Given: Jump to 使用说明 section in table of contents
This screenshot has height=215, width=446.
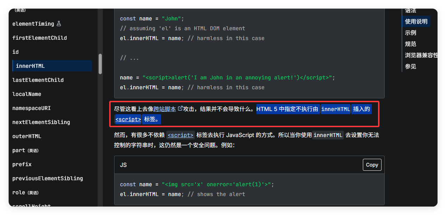Looking at the screenshot, I should 416,21.
